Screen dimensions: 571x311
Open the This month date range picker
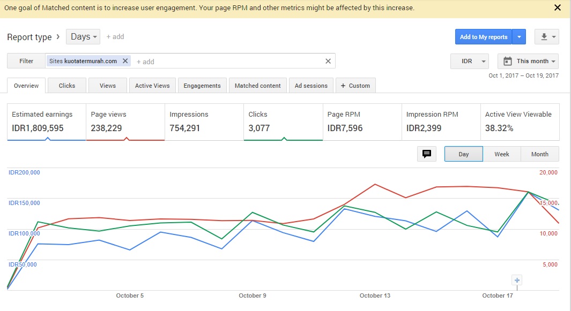pos(528,61)
